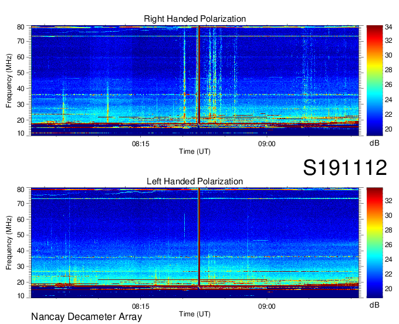Click the "40" frequency tick of the Right Handed plot
The height and width of the screenshot is (324, 399).
click(x=21, y=89)
